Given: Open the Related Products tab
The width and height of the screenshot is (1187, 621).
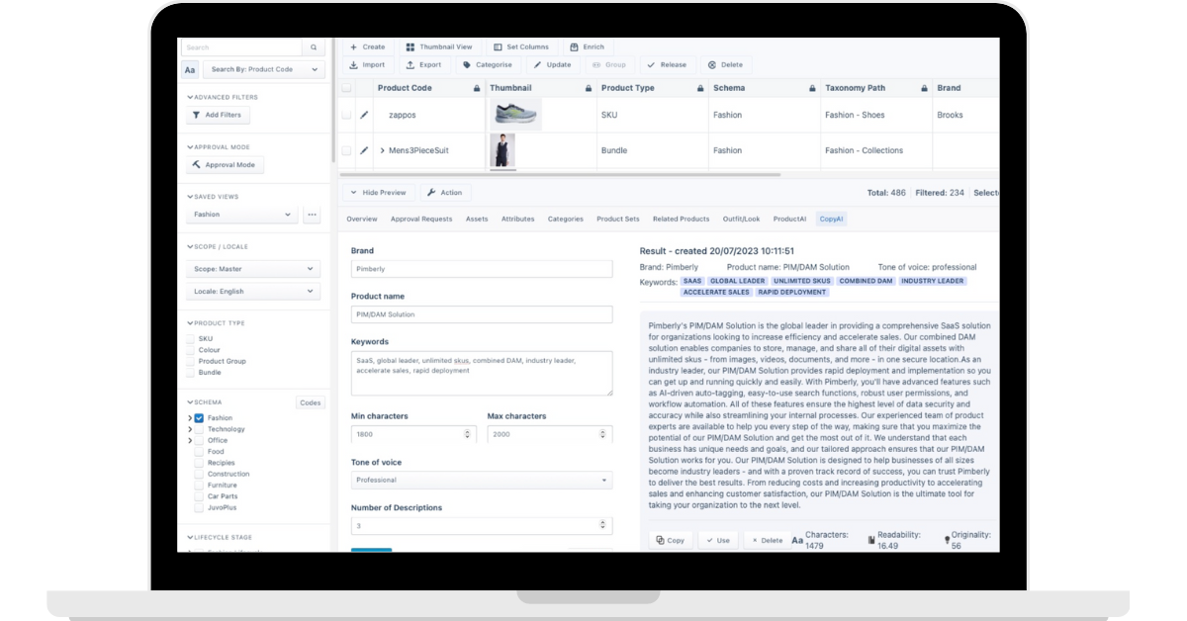Looking at the screenshot, I should pos(681,220).
